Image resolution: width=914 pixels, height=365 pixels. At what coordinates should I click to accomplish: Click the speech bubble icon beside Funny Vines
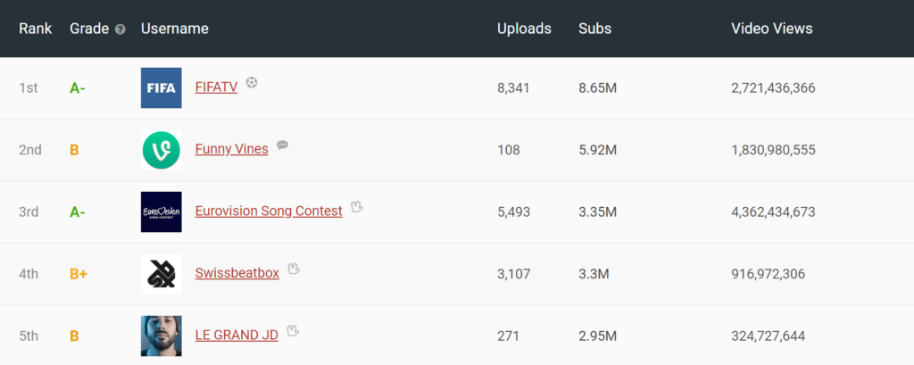pos(282,145)
